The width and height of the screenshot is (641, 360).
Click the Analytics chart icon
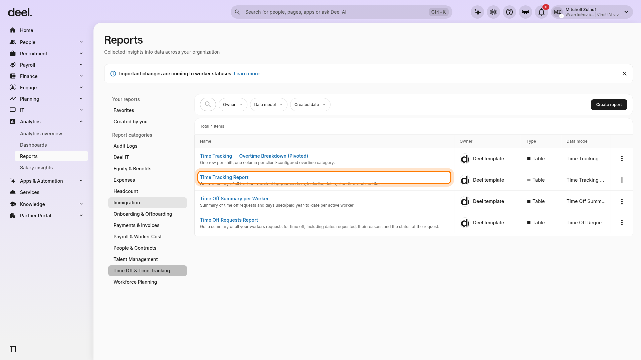point(13,122)
